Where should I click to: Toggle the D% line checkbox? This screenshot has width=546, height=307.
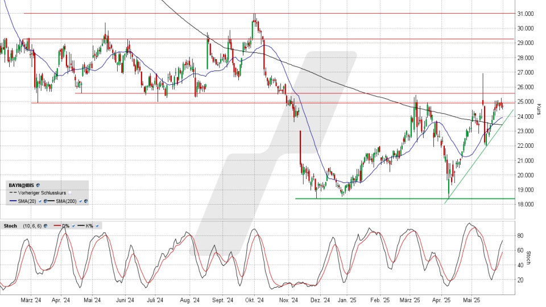pyautogui.click(x=73, y=226)
